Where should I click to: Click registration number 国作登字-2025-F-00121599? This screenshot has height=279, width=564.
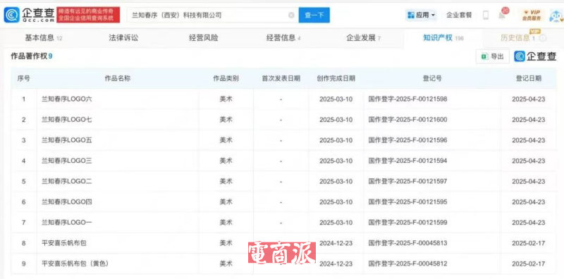pyautogui.click(x=407, y=223)
